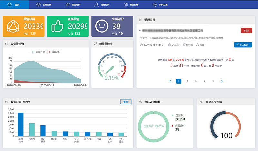The height and width of the screenshot is (151, 258).
Task: Toggle 负面评价 legend in trend chart
Action: 54,52
